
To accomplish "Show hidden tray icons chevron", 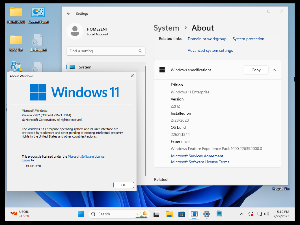I will (x=242, y=214).
